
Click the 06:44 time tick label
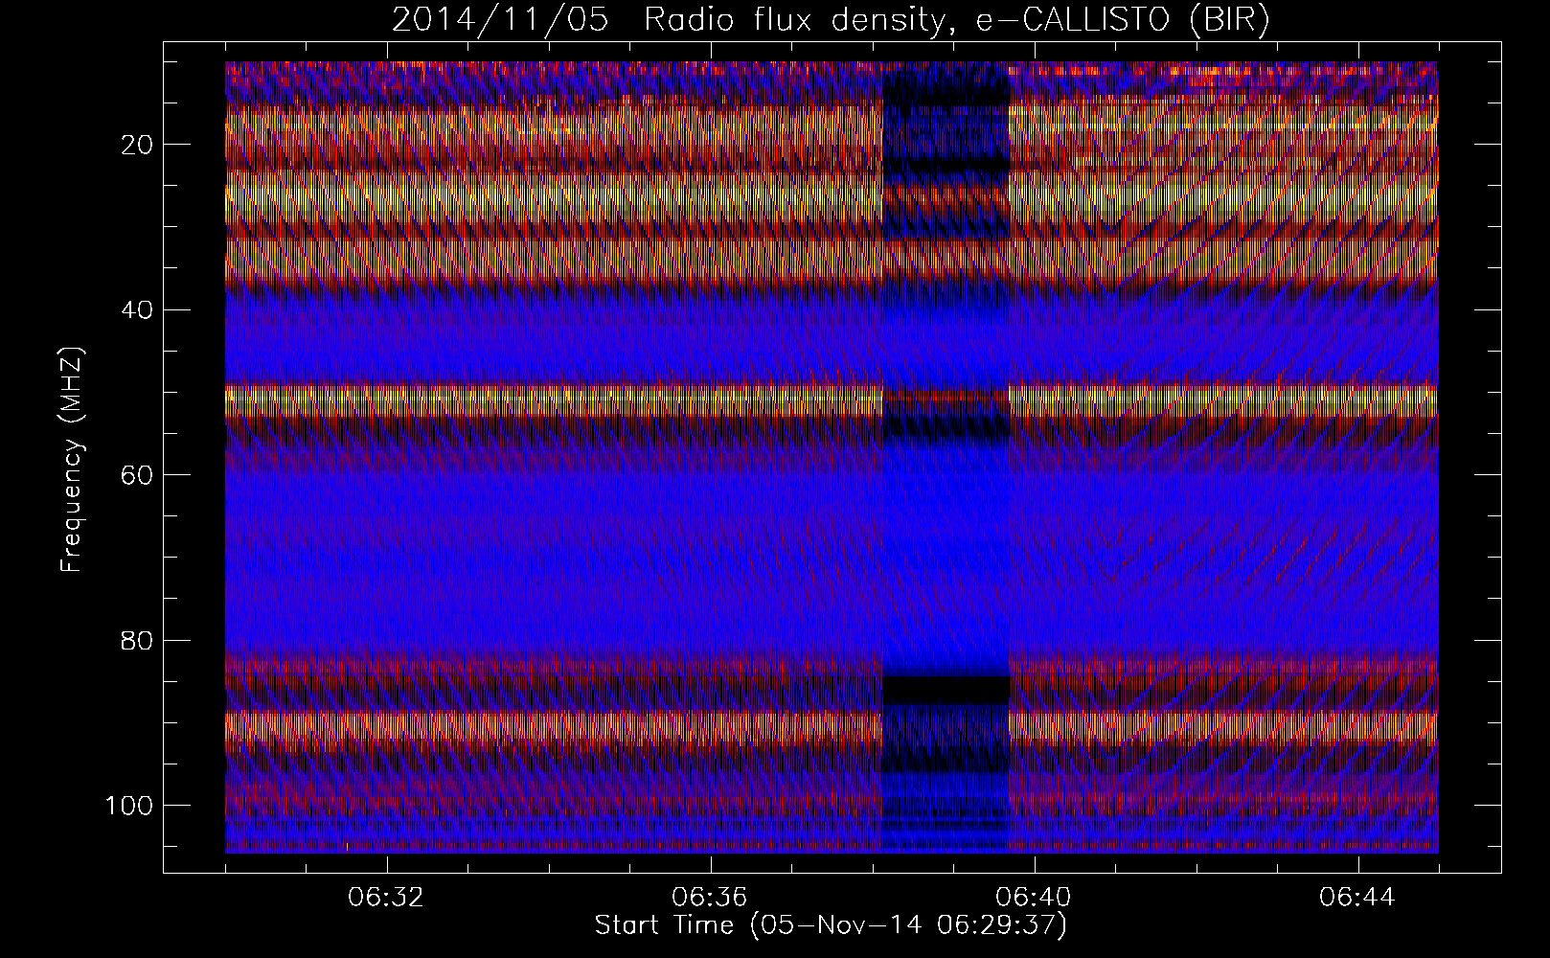pyautogui.click(x=1357, y=898)
